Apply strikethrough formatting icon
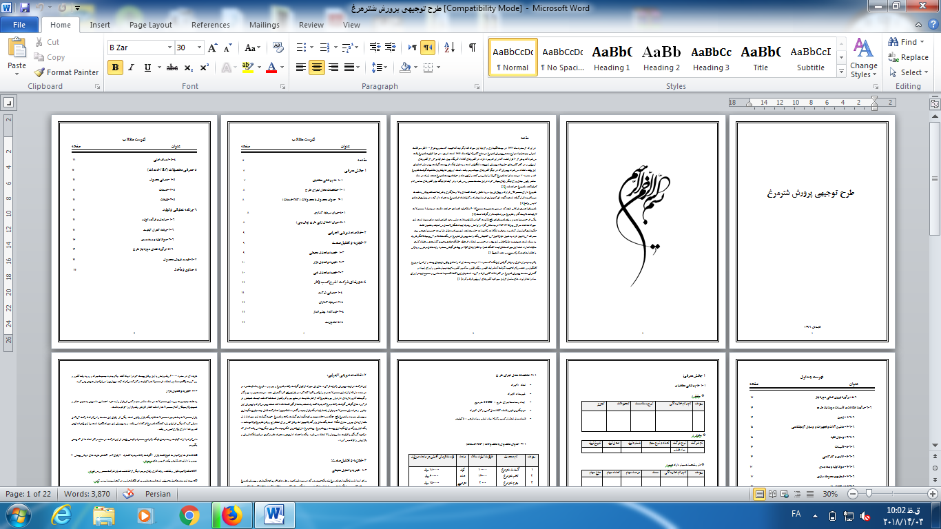This screenshot has height=529, width=941. pos(172,68)
